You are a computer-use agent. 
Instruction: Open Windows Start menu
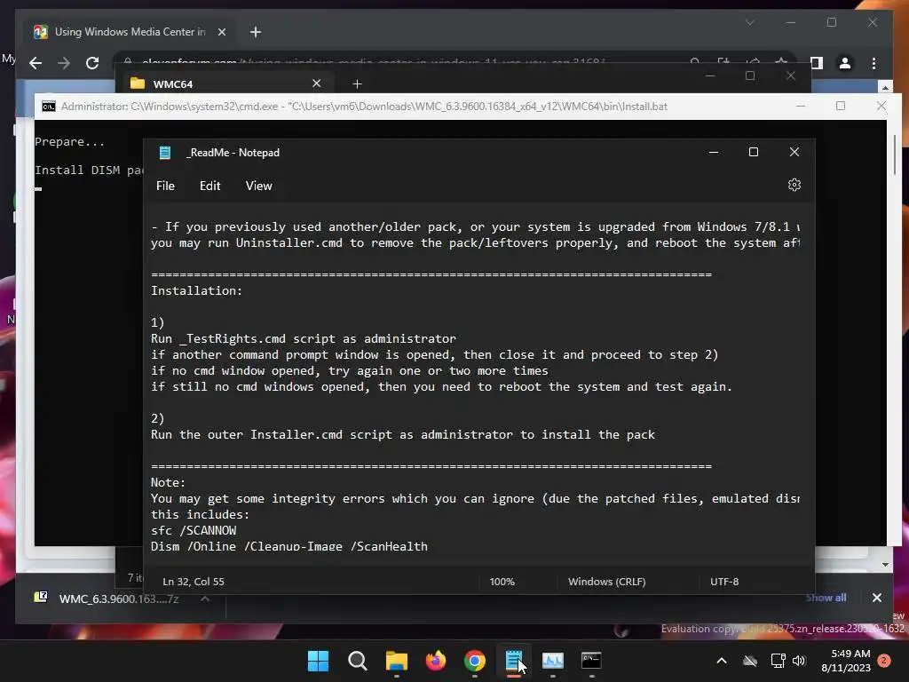pos(318,661)
